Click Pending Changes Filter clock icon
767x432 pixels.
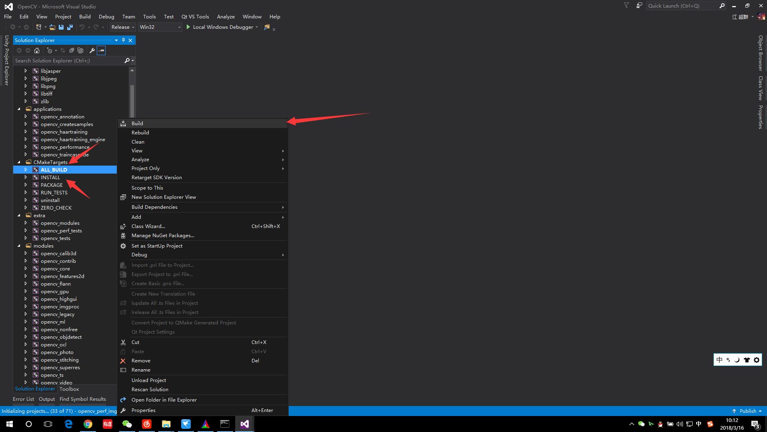point(49,50)
